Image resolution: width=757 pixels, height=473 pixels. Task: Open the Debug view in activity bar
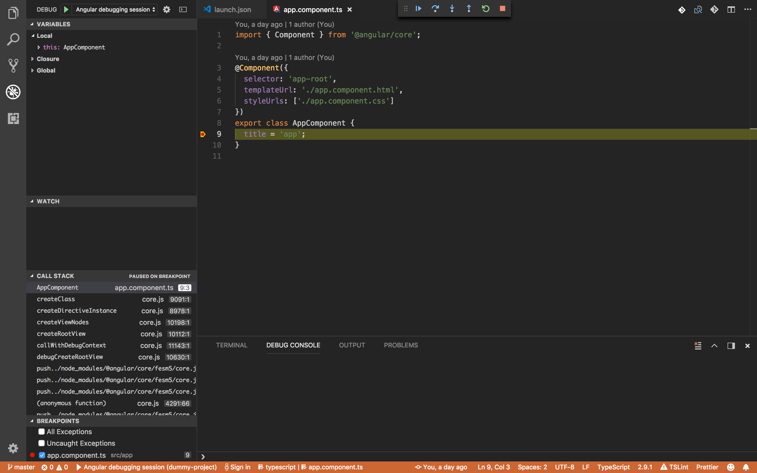13,92
